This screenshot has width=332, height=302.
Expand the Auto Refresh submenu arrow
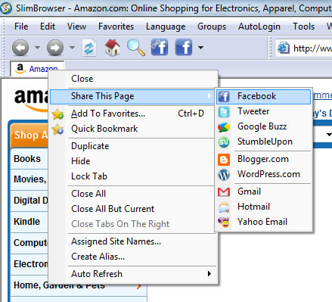pyautogui.click(x=209, y=274)
